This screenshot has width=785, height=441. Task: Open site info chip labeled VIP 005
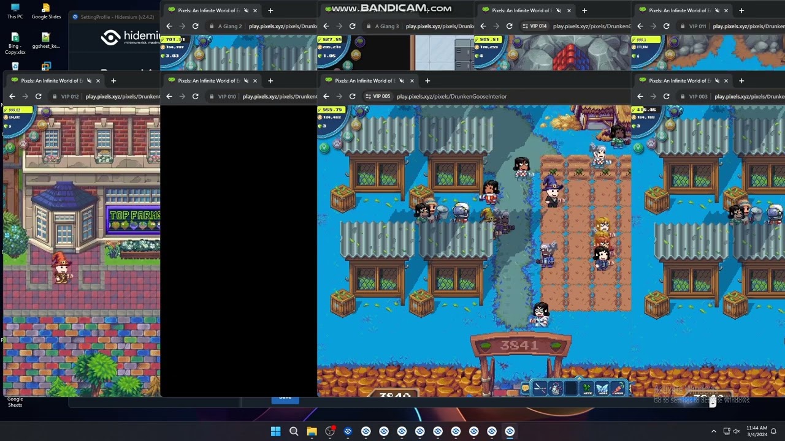tap(378, 96)
